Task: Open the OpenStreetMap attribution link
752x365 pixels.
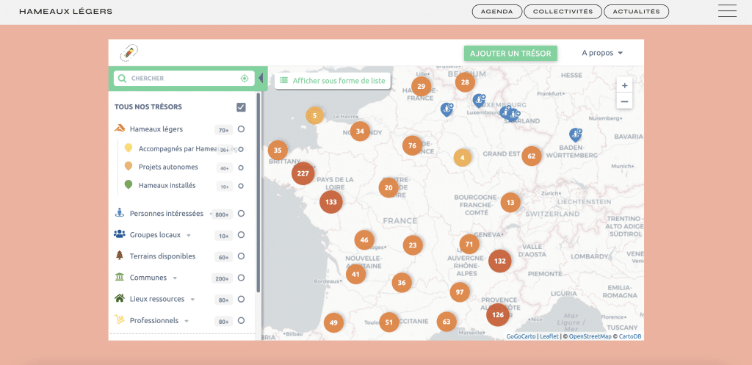Action: click(x=590, y=336)
